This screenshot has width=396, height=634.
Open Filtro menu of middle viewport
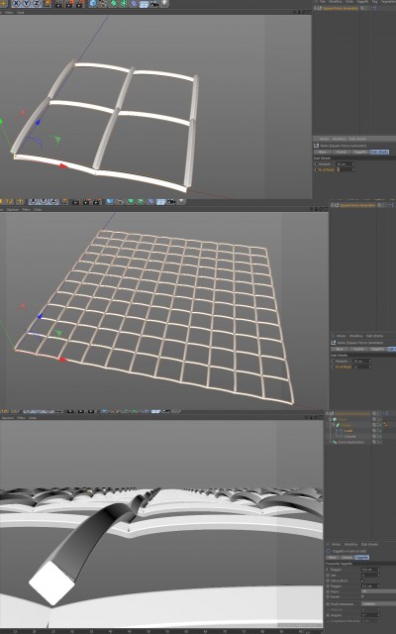(x=27, y=210)
